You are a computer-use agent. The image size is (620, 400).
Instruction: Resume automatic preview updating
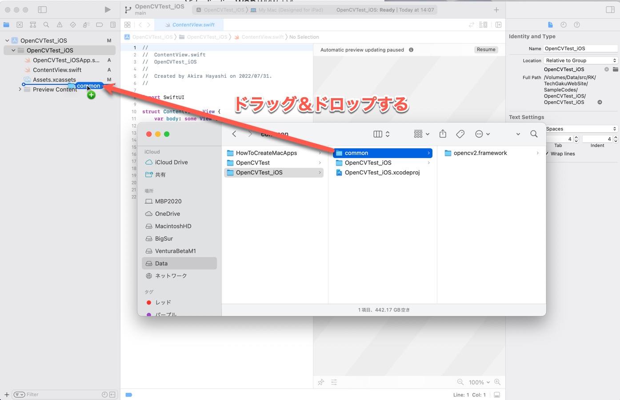click(486, 50)
